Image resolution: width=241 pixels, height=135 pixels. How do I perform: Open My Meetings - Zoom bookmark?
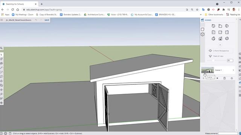[x=23, y=15]
